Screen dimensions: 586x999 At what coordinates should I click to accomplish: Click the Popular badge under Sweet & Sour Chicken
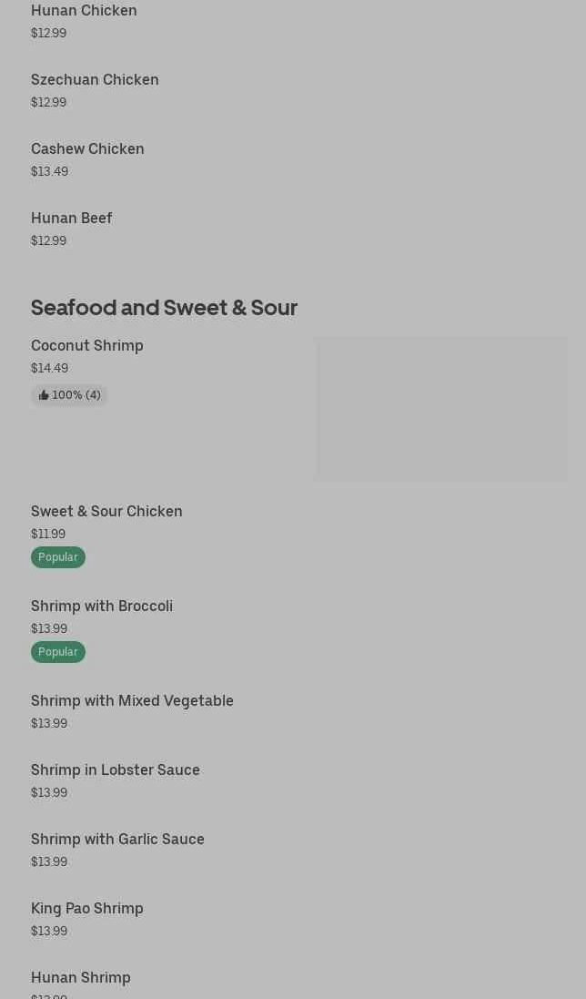(x=58, y=557)
